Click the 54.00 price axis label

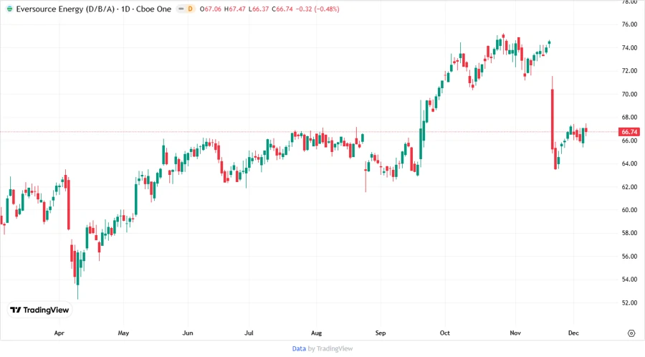[629, 280]
